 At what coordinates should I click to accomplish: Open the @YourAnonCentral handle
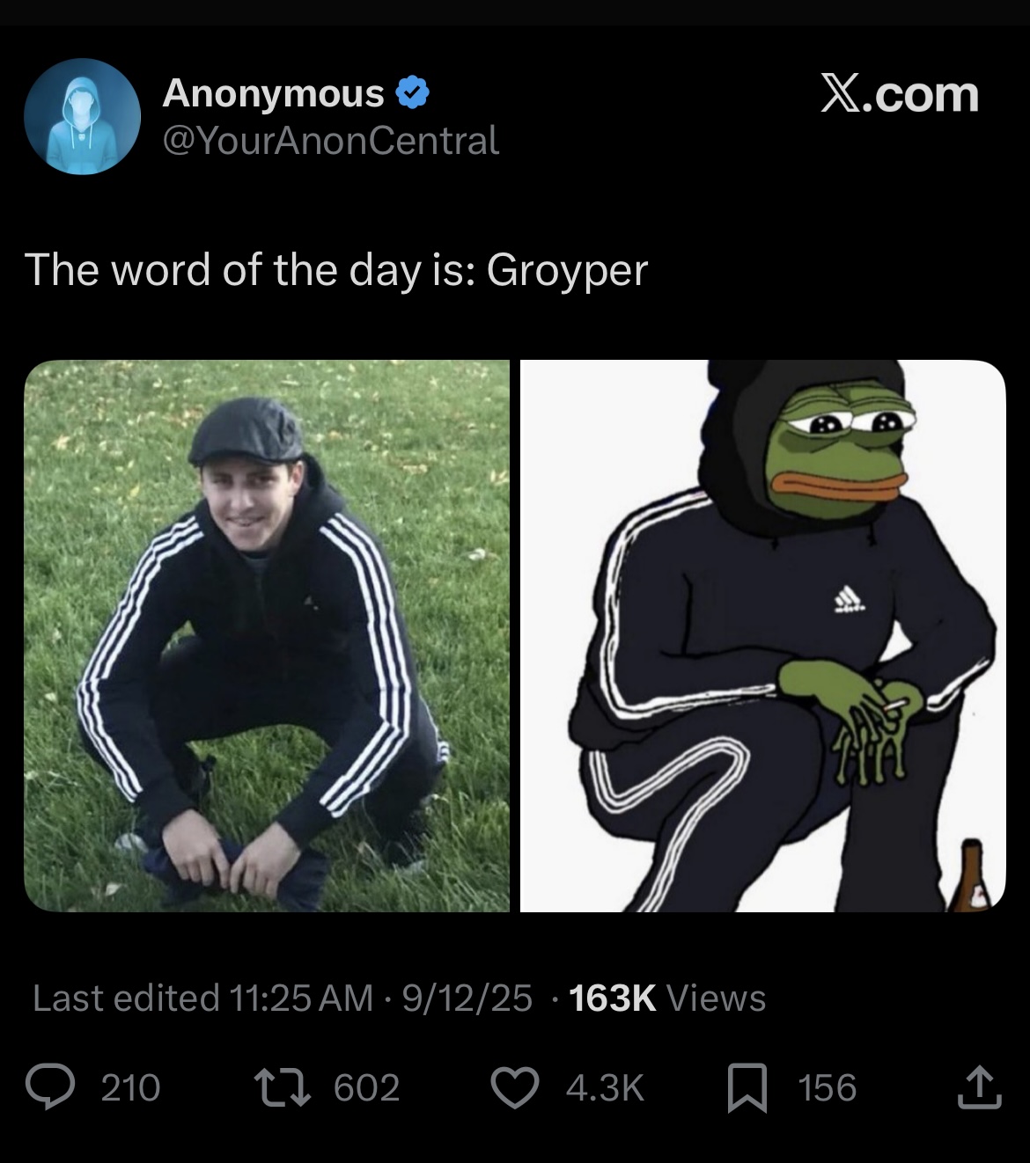(331, 141)
